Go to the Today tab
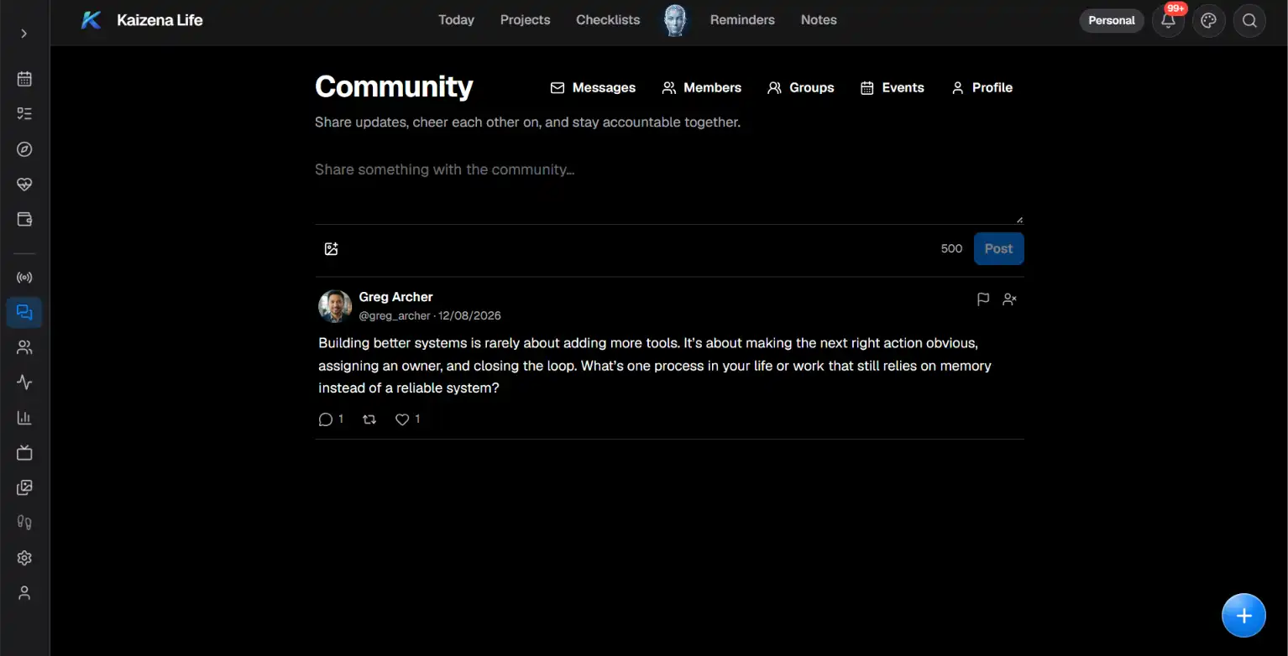 coord(456,20)
